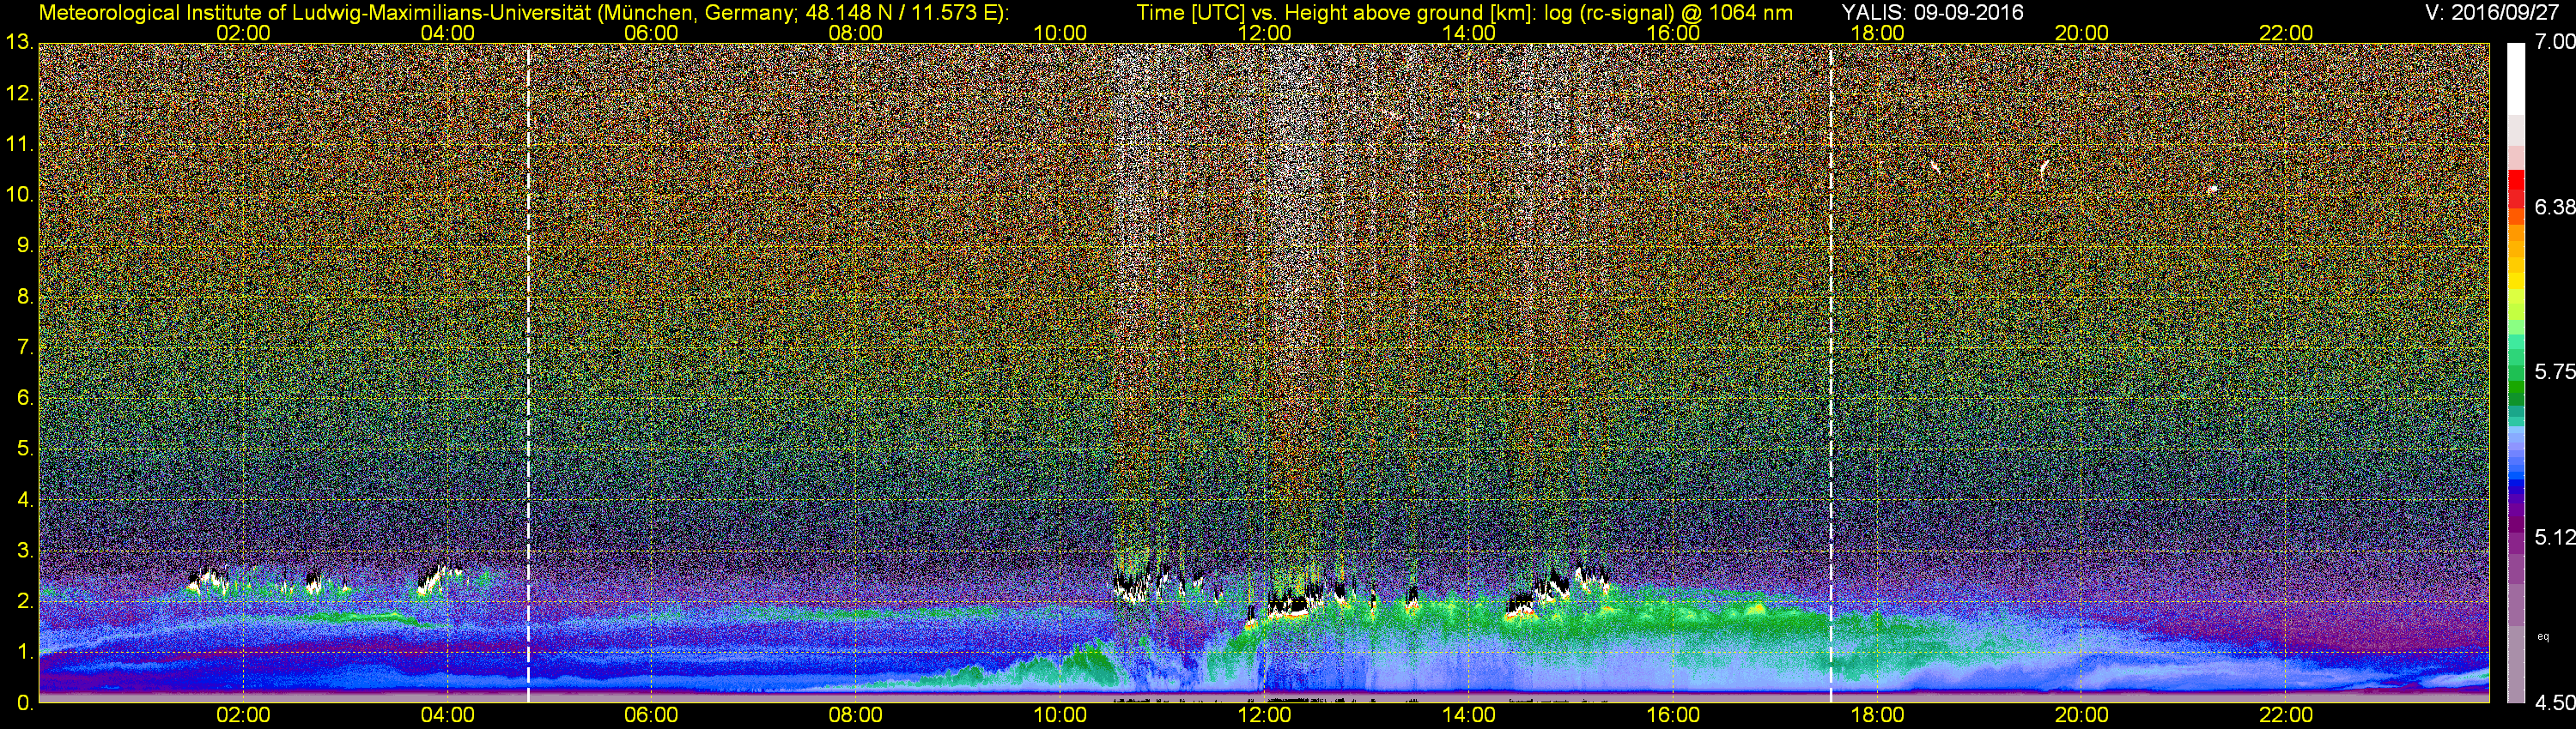The image size is (2576, 729).
Task: Click the 13 km height axis label
Action: [x=18, y=43]
